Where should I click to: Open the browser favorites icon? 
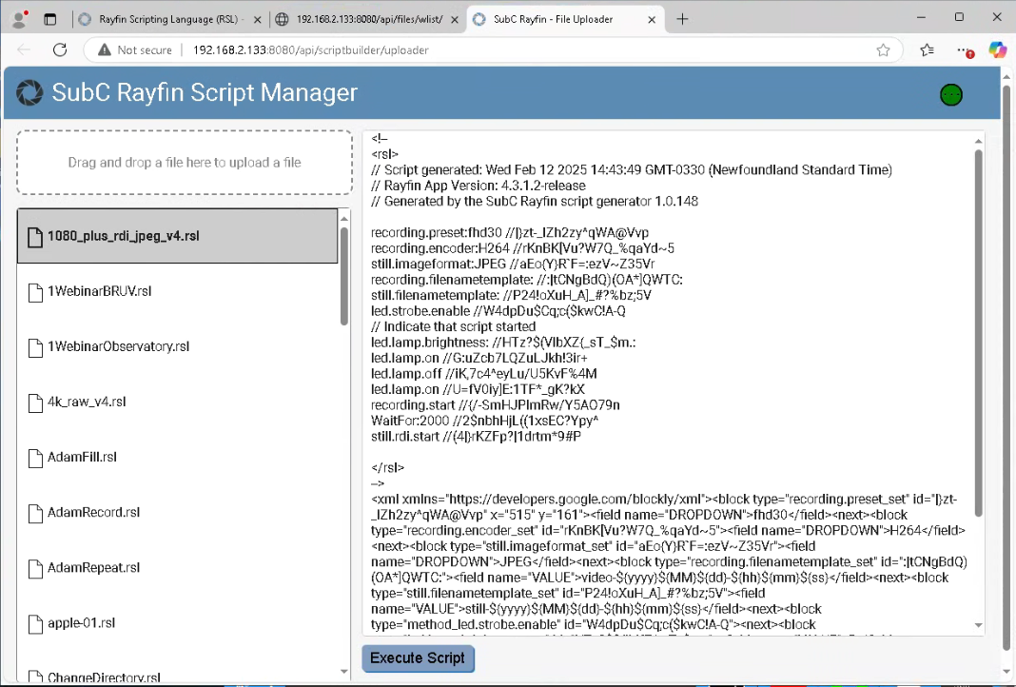tap(927, 49)
